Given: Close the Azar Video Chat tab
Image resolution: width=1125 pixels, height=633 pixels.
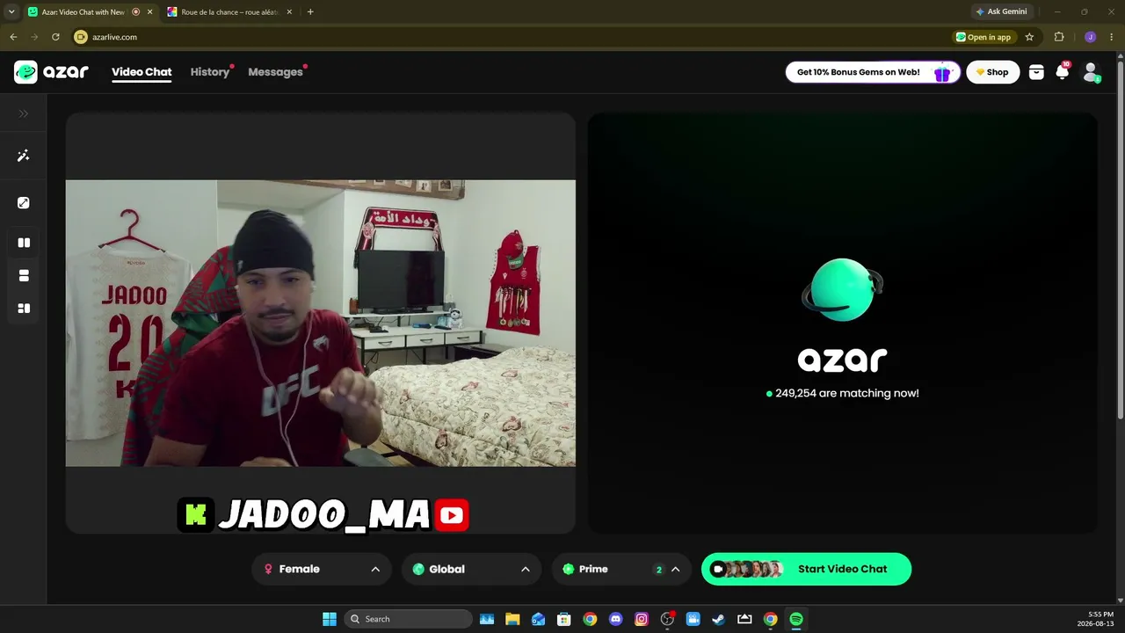Looking at the screenshot, I should pyautogui.click(x=150, y=12).
